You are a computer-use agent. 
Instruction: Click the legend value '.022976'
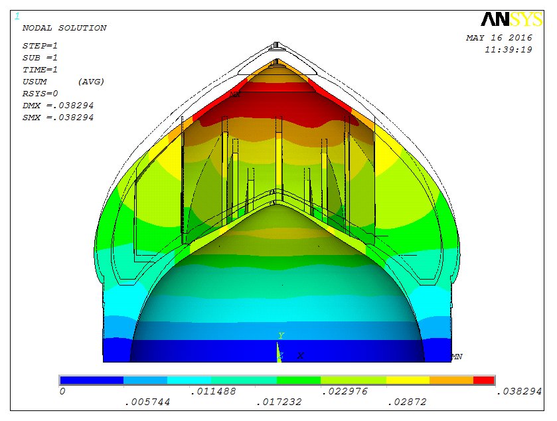(345, 392)
